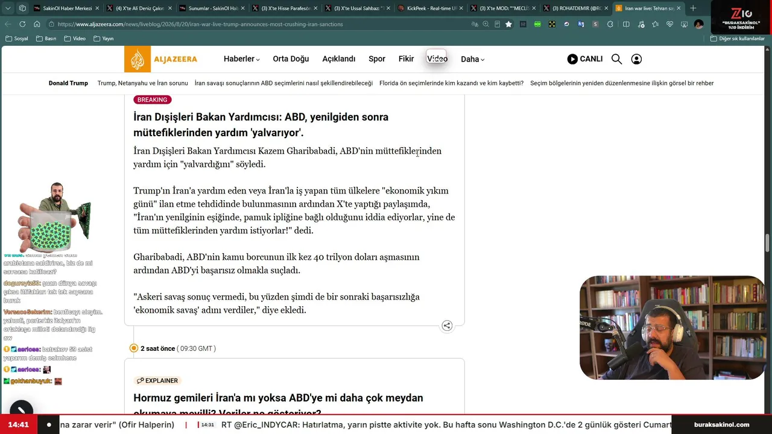Open the equalizer extension icon
This screenshot has height=434, width=772.
523,24
